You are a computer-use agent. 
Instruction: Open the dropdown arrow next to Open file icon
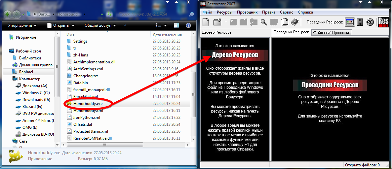point(226,22)
